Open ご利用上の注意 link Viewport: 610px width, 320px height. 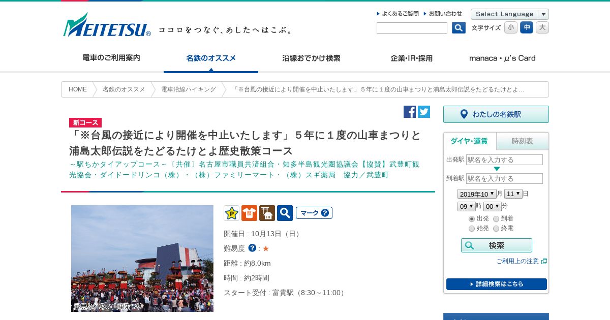517,261
